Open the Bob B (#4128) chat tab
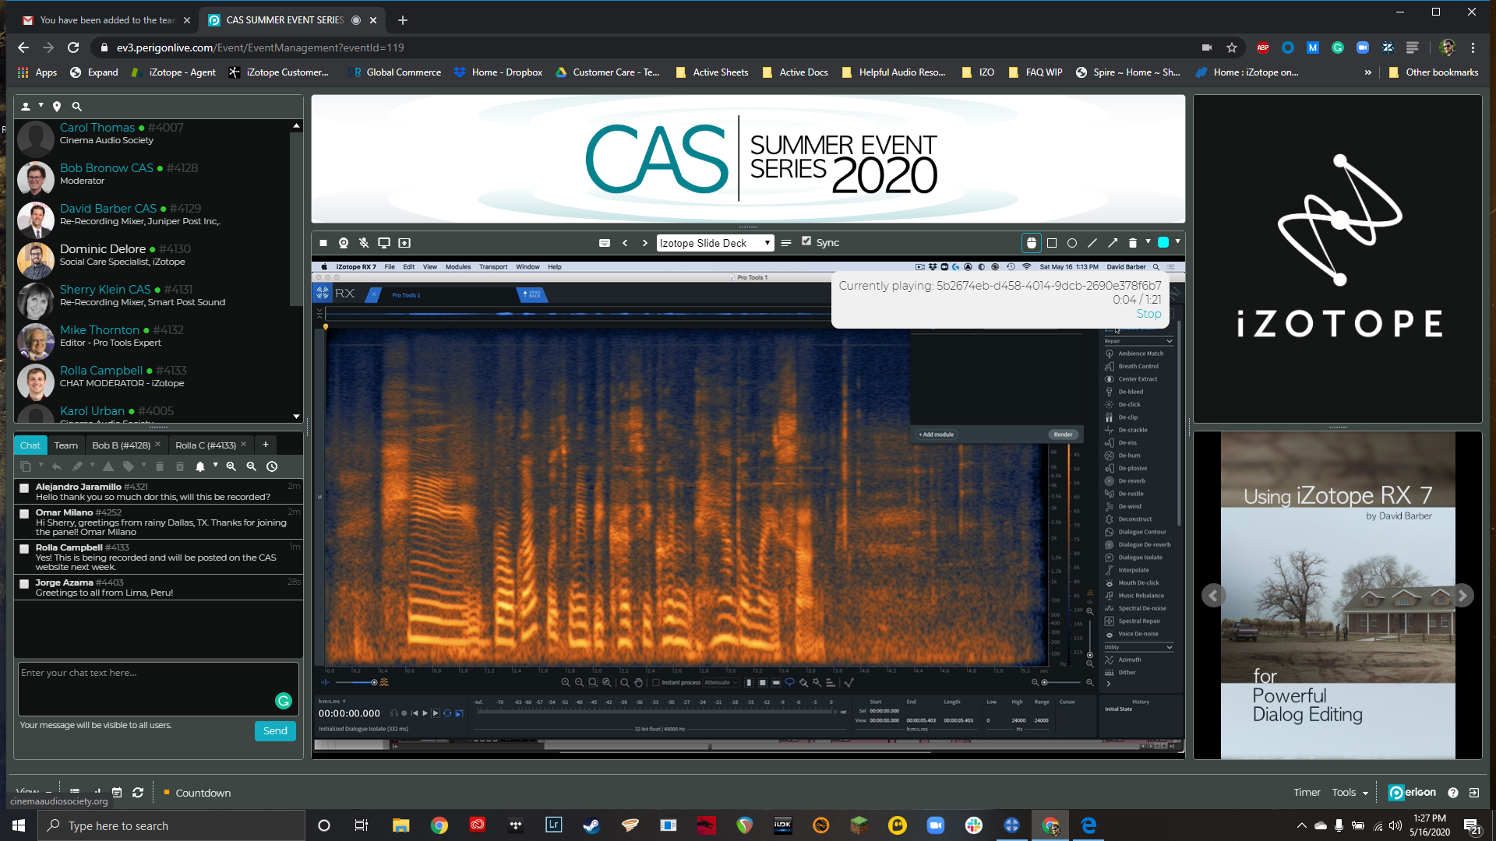This screenshot has height=841, width=1496. 121,445
